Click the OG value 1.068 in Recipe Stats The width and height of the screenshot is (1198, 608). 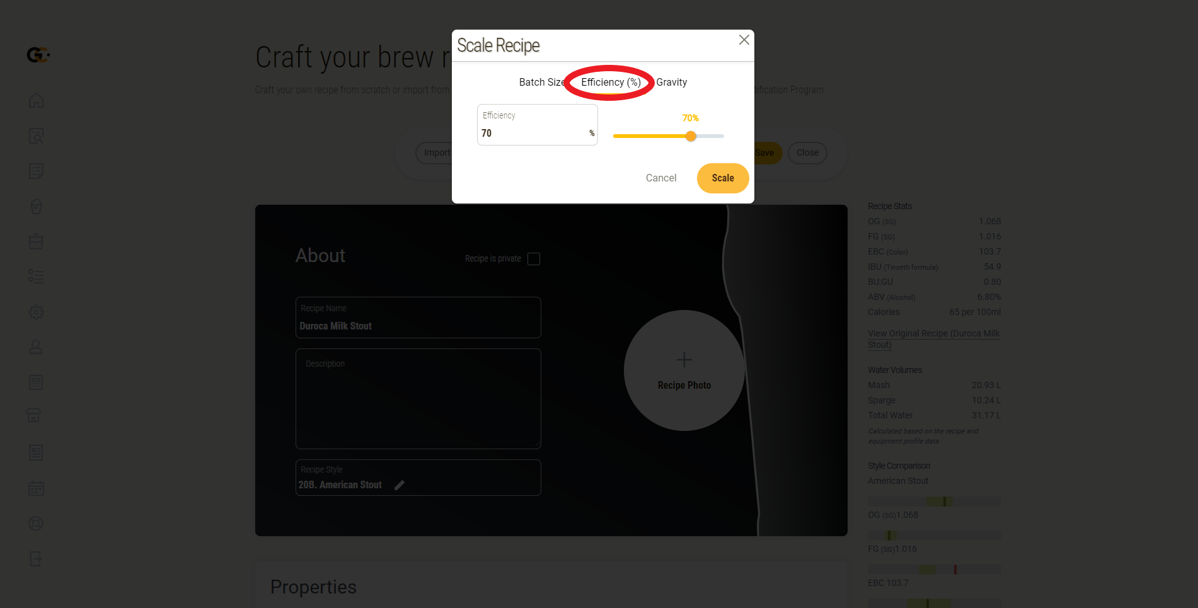tap(989, 222)
